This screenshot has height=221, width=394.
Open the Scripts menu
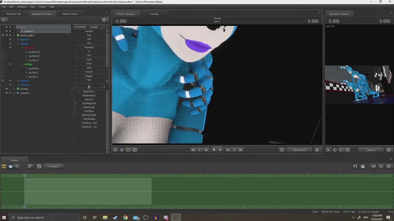42,7
